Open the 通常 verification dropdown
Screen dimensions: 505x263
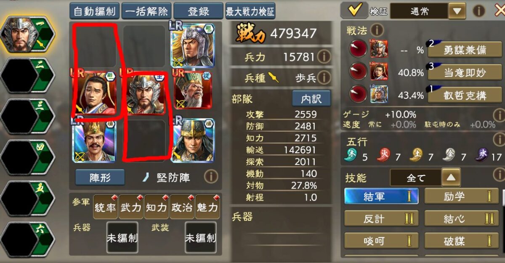point(457,11)
